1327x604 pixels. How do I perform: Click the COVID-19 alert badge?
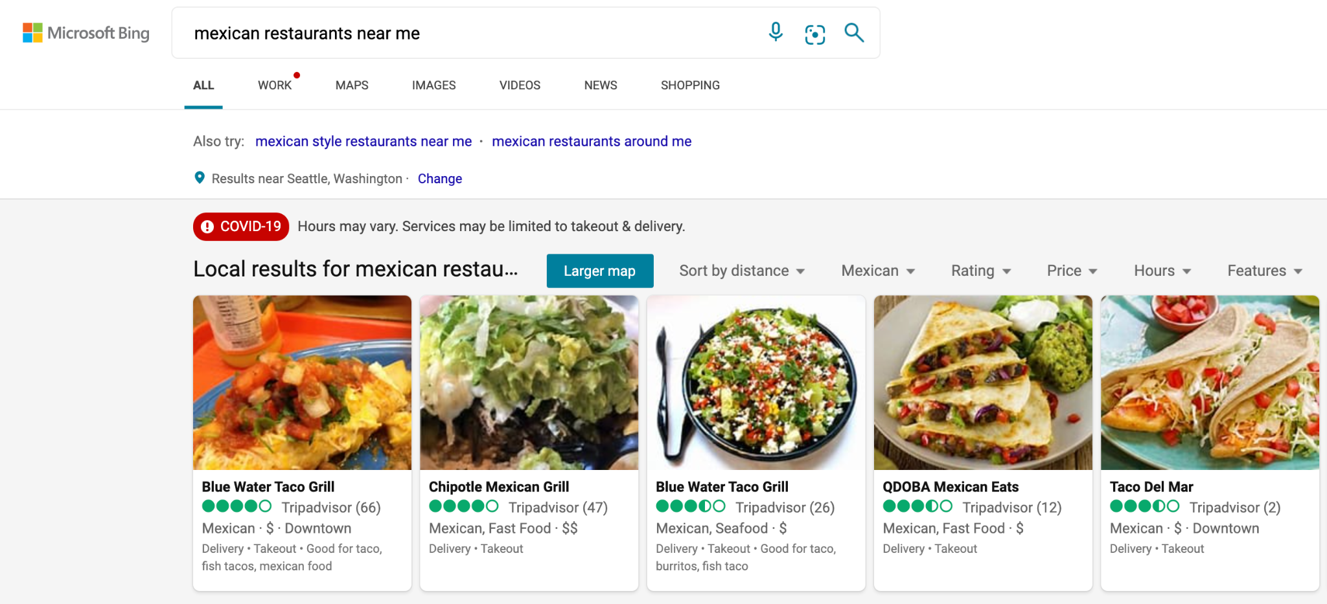(x=241, y=227)
